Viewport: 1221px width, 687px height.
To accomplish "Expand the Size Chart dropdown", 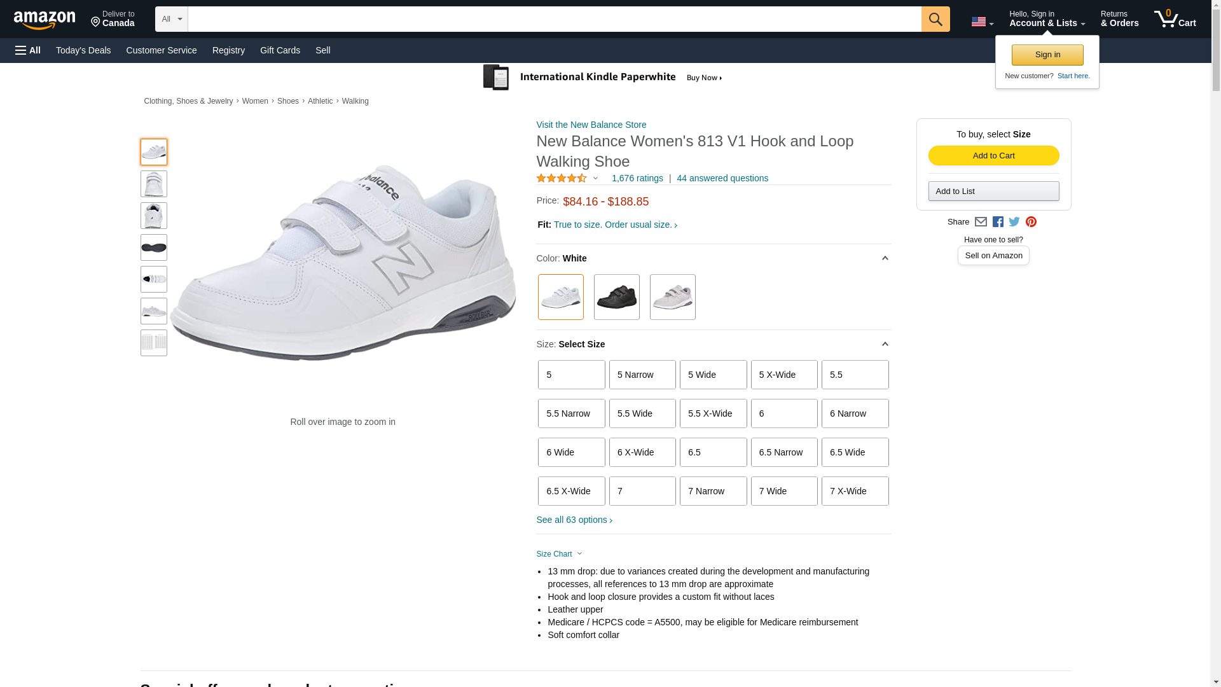I will [559, 554].
